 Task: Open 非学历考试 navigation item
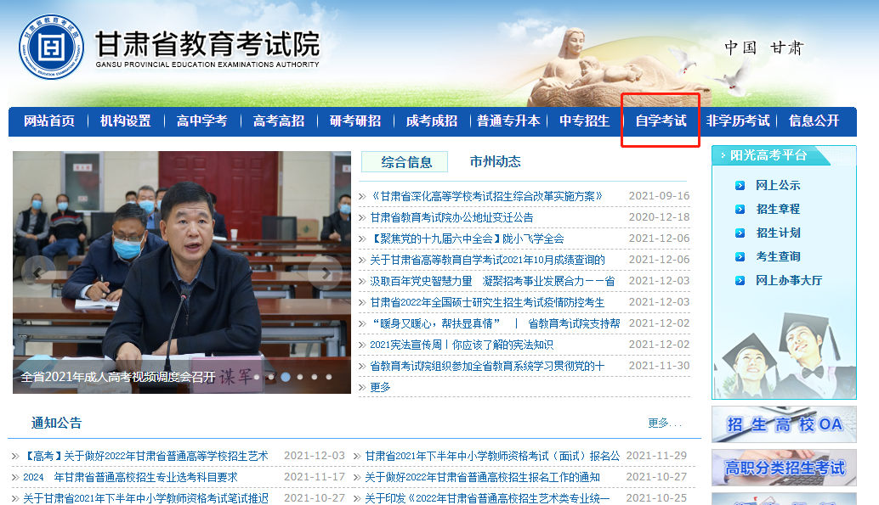(x=738, y=121)
